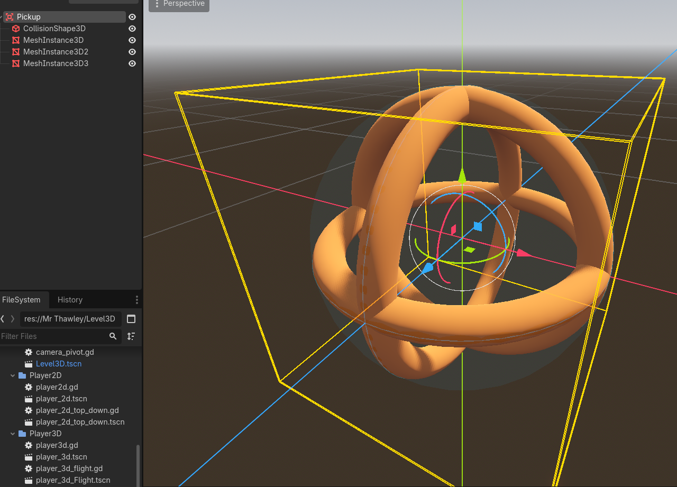
Task: Hide the CollisionShape3D node
Action: [x=132, y=29]
